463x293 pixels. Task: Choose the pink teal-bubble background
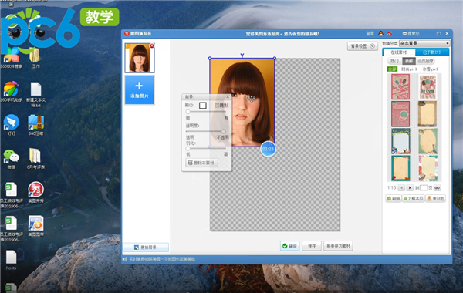click(400, 114)
